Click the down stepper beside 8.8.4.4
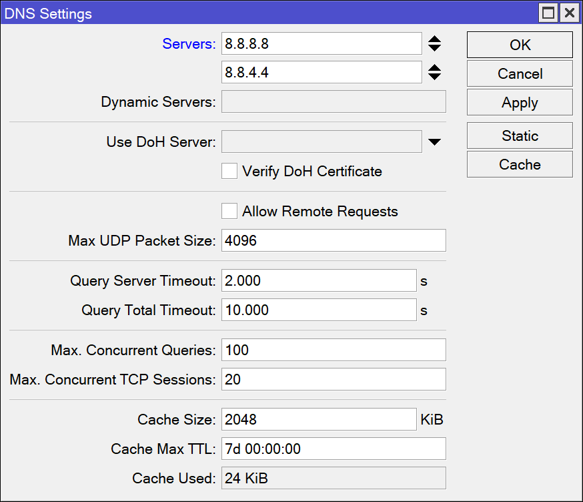The height and width of the screenshot is (502, 583). pos(434,76)
